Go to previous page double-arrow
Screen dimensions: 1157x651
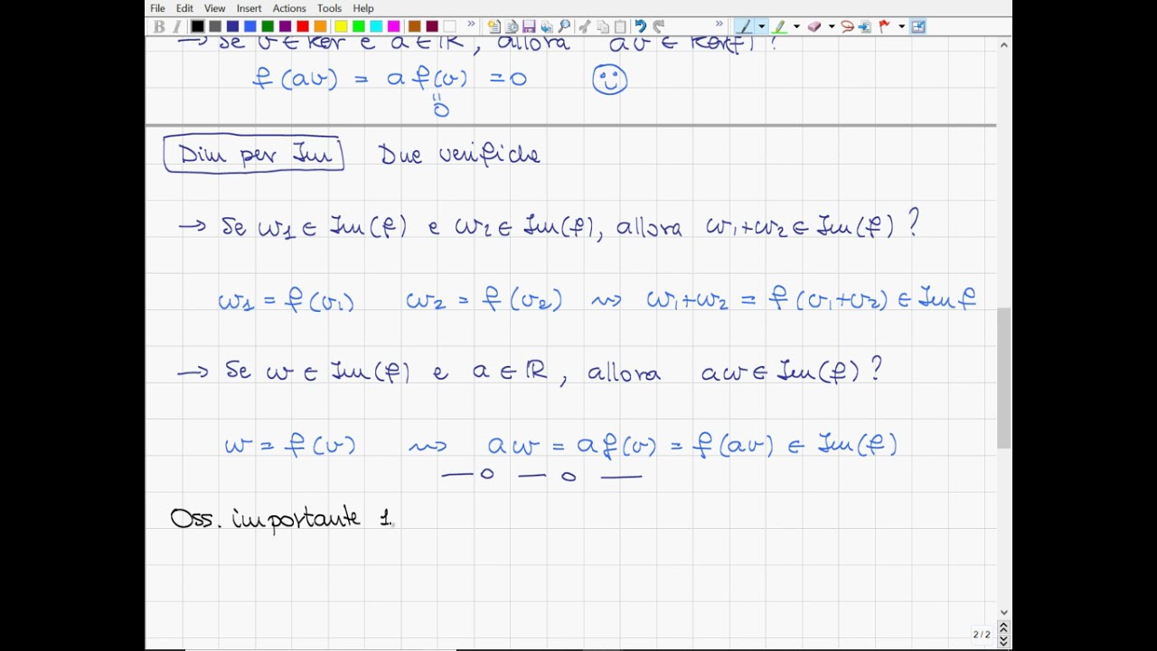coord(1003,627)
